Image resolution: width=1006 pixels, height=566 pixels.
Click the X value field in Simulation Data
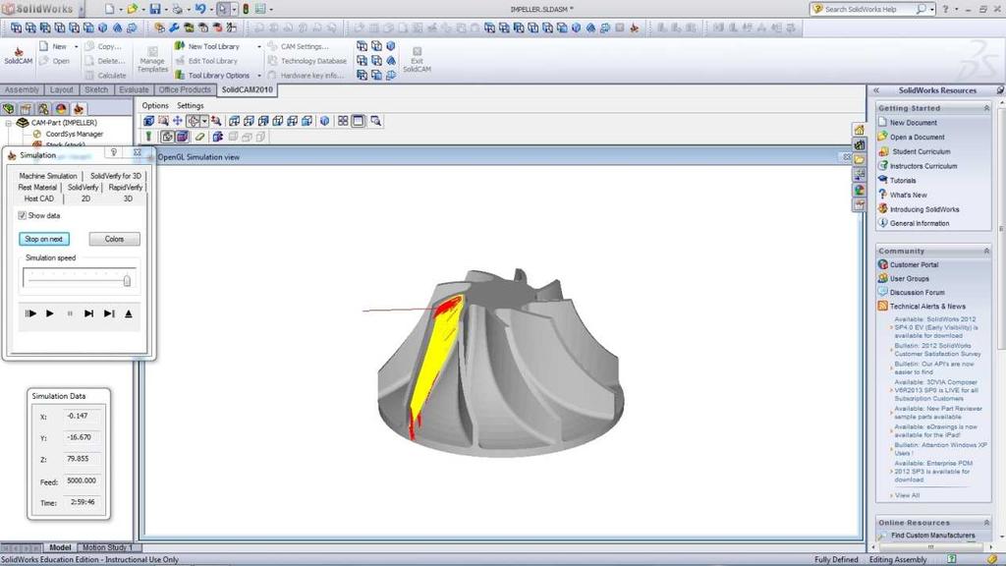click(81, 416)
